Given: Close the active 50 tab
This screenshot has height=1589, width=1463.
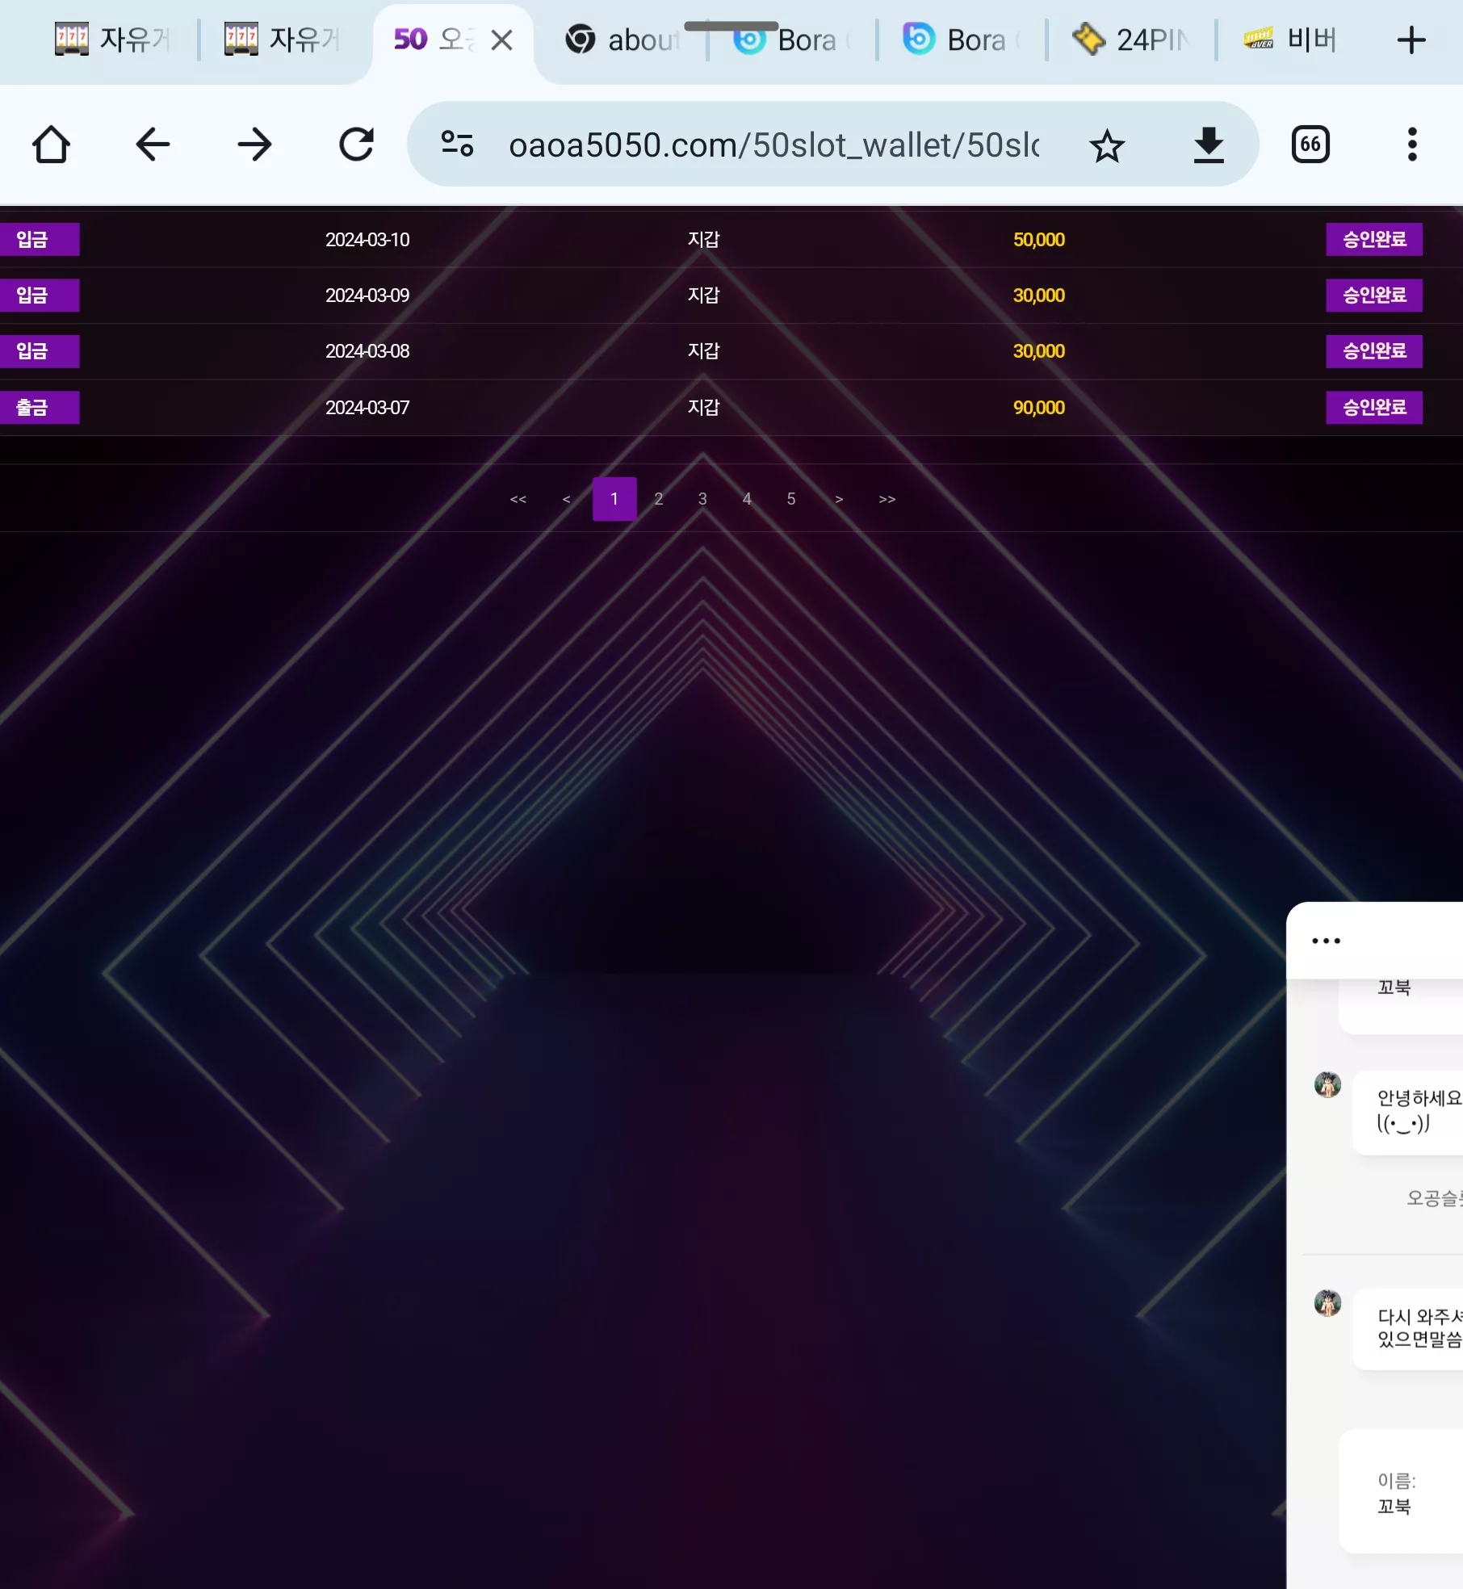Looking at the screenshot, I should 502,40.
